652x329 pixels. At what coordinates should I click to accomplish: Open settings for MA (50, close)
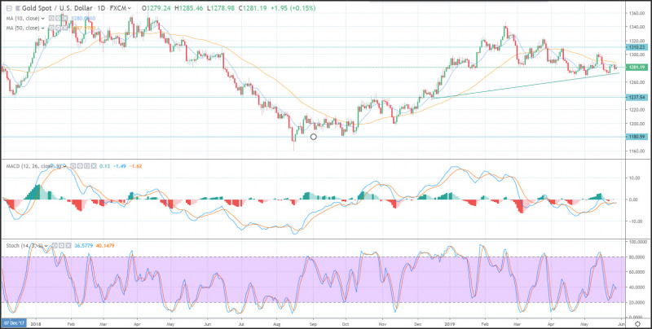(x=58, y=28)
